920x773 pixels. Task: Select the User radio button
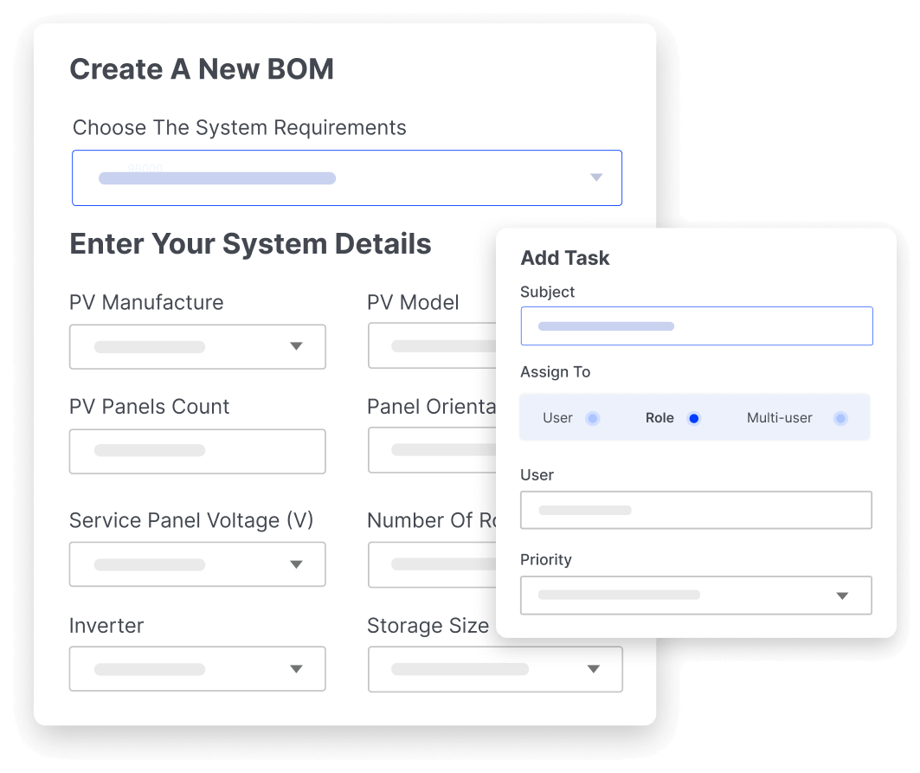(593, 418)
